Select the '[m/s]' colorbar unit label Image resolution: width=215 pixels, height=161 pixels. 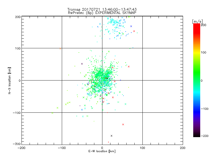tap(198, 21)
